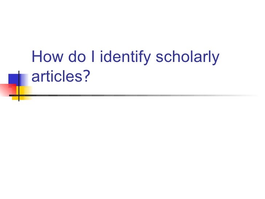Click blank space above the slide title
Image resolution: width=265 pixels, height=199 pixels.
click(132, 24)
